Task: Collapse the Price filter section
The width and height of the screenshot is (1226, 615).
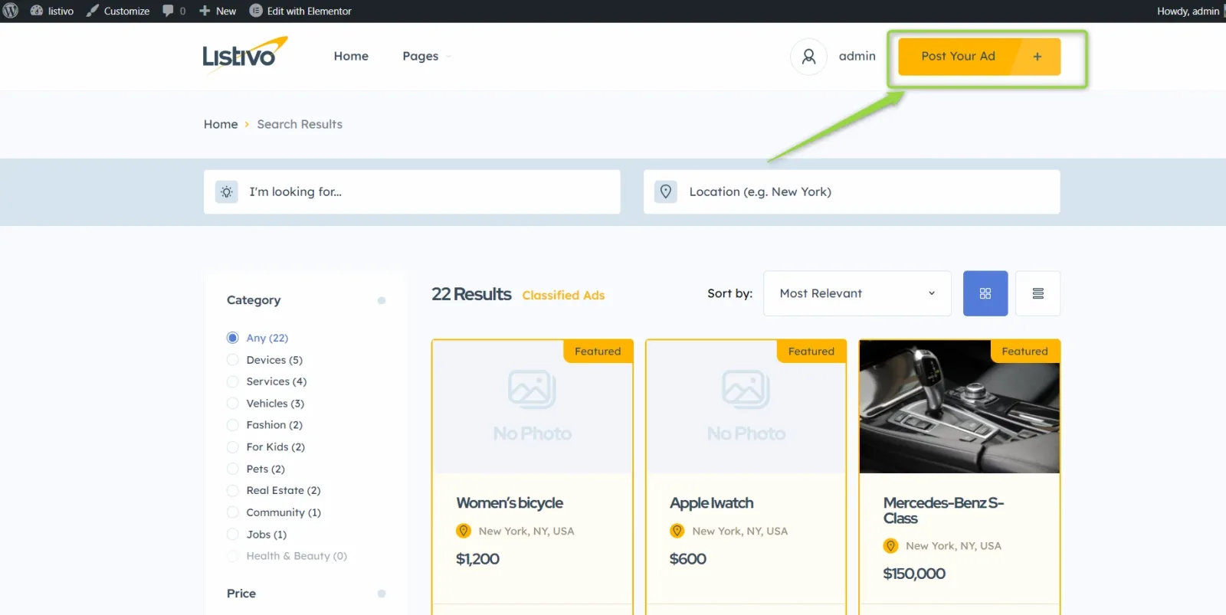Action: click(x=382, y=594)
